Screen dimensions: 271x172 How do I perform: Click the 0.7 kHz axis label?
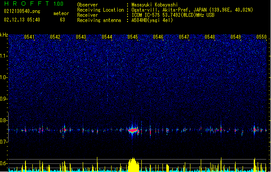click(x=3, y=142)
